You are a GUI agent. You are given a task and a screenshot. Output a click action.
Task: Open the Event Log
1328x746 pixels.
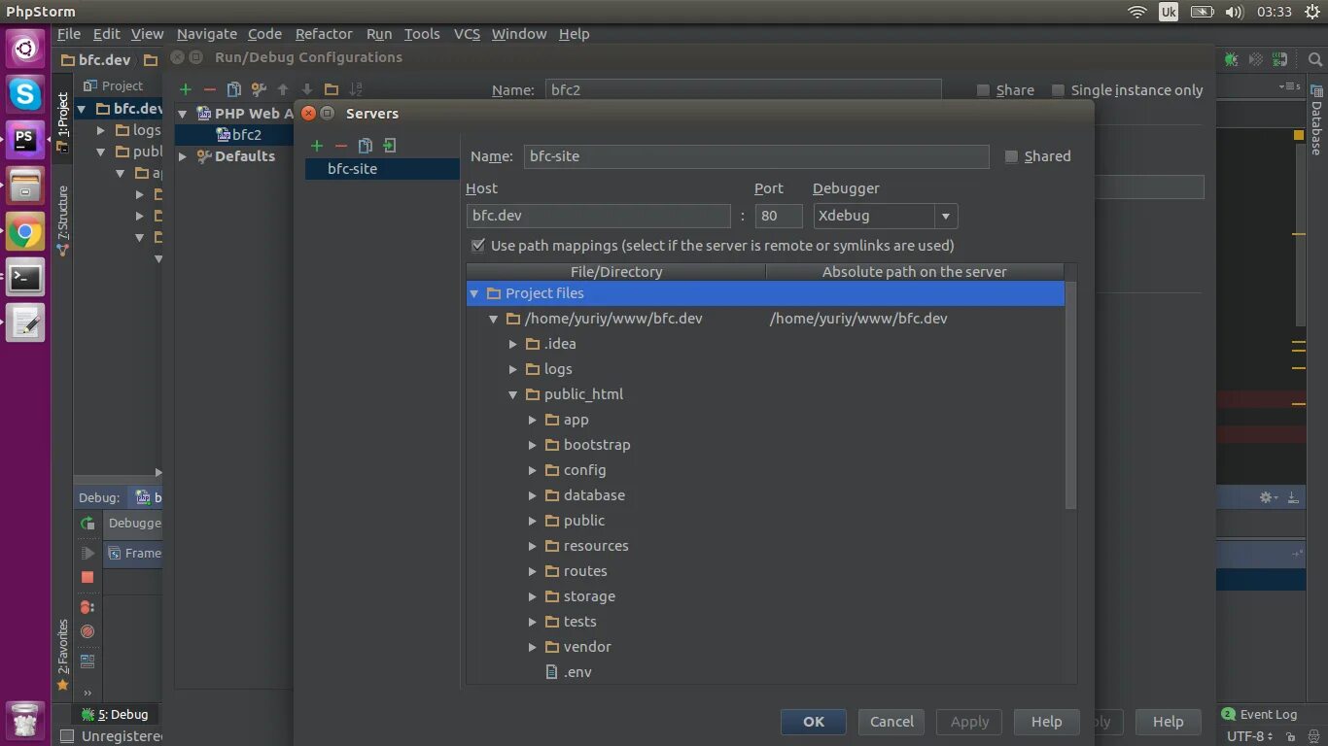tap(1259, 714)
